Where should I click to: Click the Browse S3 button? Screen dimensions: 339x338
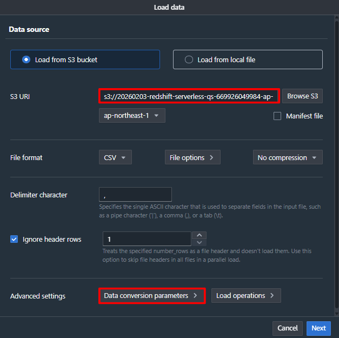click(x=302, y=96)
